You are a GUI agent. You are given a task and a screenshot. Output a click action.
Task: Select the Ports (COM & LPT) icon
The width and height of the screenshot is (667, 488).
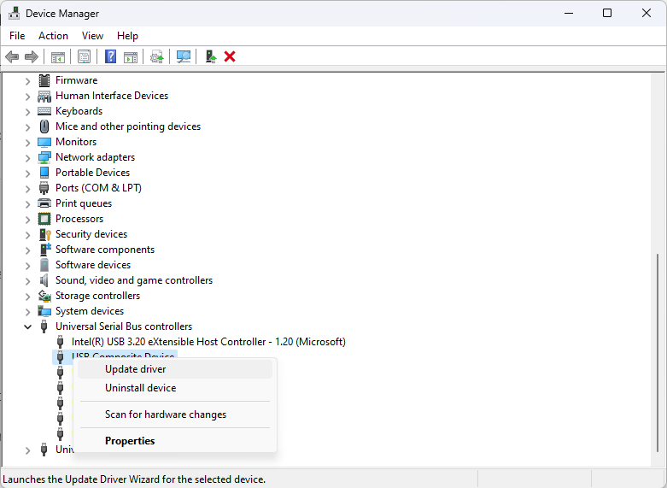44,188
